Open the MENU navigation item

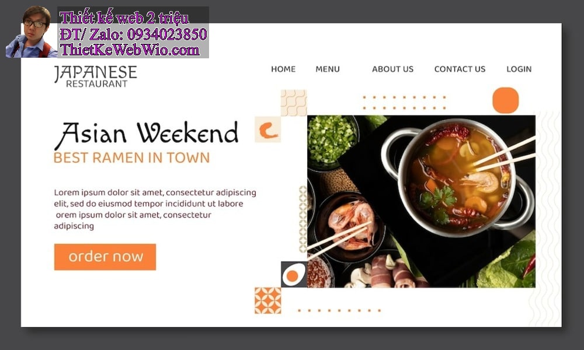click(328, 69)
